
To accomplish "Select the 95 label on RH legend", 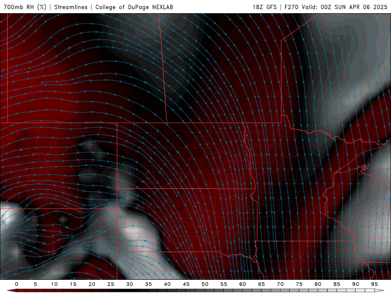I will [x=374, y=284].
